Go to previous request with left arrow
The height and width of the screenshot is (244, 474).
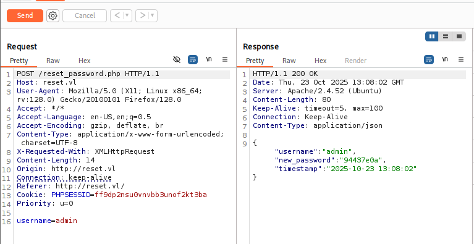[x=117, y=15]
